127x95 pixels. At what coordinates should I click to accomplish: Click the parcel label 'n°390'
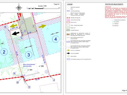(41, 66)
